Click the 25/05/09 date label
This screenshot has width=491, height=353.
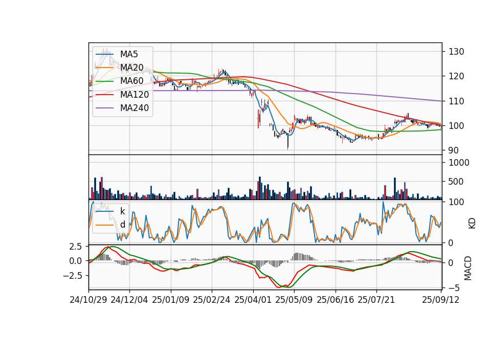tap(294, 300)
